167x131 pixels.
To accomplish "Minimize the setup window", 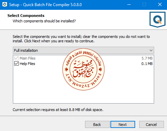I will 129,5.
